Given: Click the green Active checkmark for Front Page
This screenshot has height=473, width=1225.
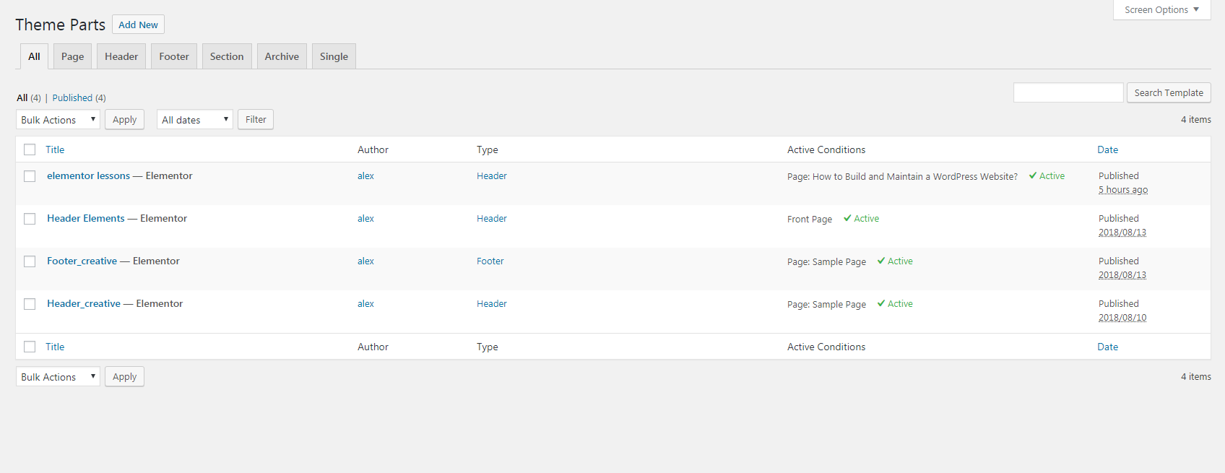Looking at the screenshot, I should click(x=847, y=219).
